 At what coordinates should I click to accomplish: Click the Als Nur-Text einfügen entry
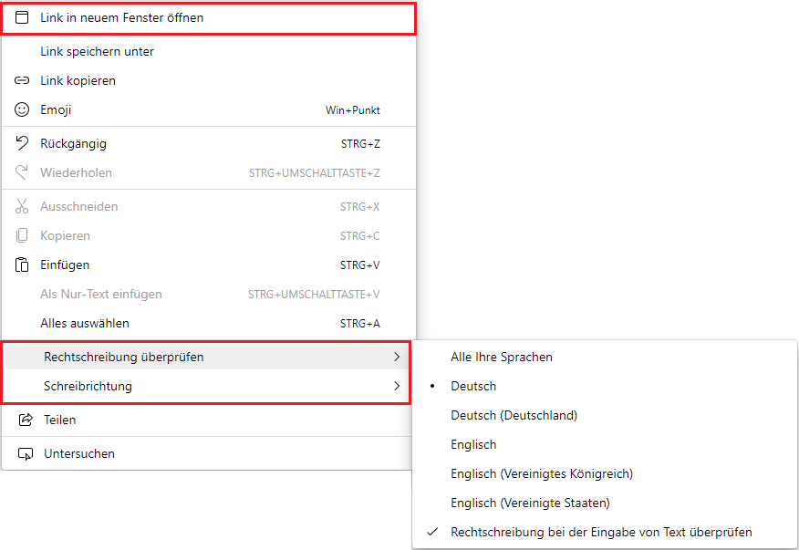click(100, 294)
